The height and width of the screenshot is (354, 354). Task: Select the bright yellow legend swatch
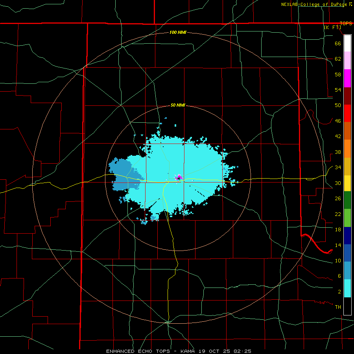click(x=347, y=183)
